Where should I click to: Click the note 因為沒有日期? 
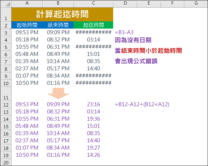click(x=133, y=40)
